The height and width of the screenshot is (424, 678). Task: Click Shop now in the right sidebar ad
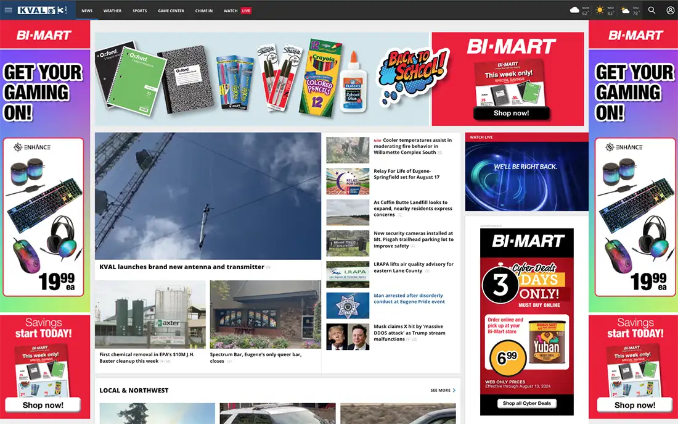[634, 405]
